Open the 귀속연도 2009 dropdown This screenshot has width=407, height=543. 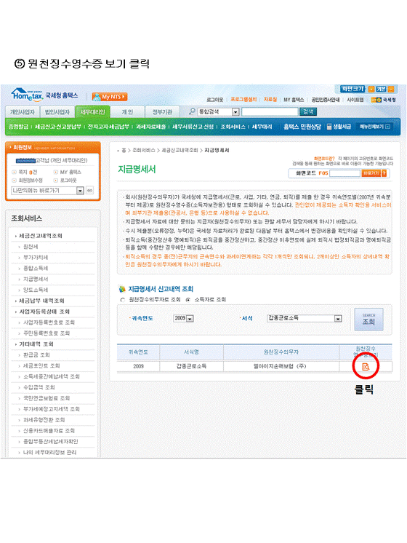(183, 318)
